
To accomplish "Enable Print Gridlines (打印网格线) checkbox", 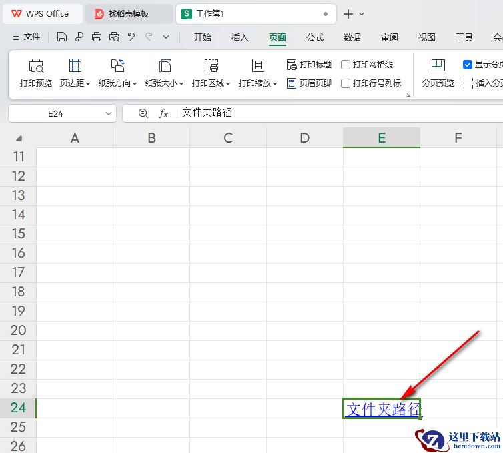I will [346, 65].
